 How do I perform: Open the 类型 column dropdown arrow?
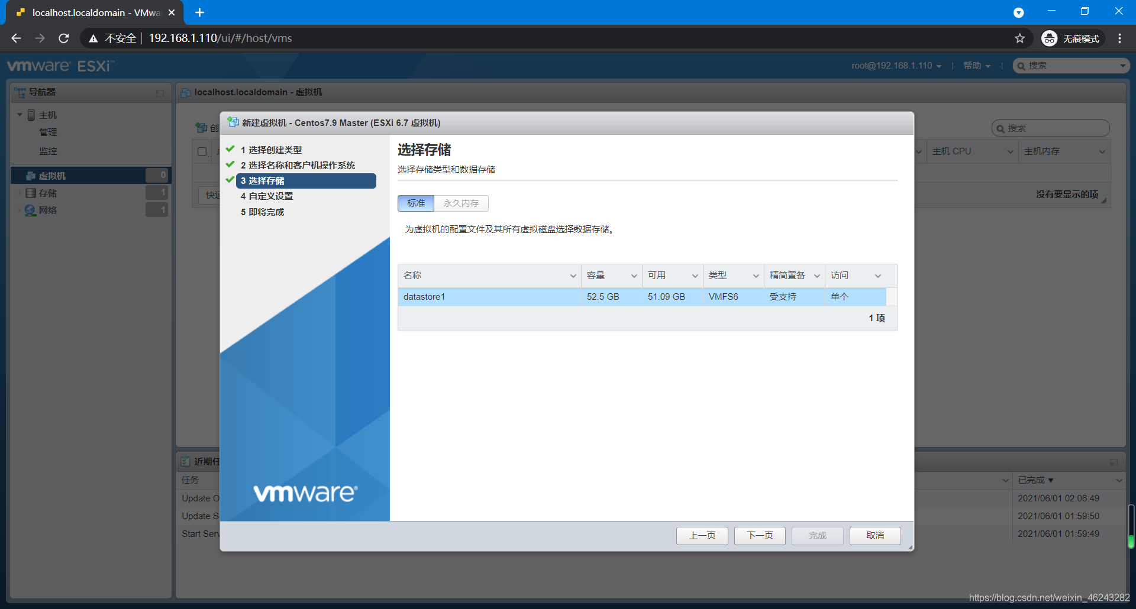click(x=756, y=276)
